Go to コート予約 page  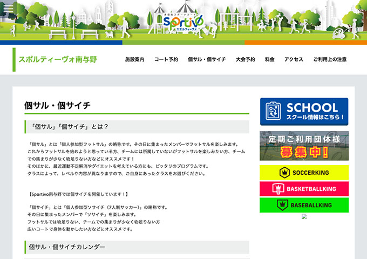166,59
